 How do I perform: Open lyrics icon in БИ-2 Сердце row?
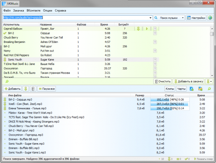point(155,33)
